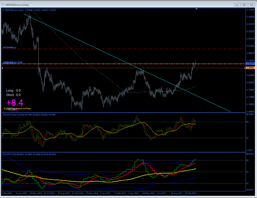The width and height of the screenshot is (257, 198).
Task: Click the 1.94140 value on price scale
Action: coord(250,61)
